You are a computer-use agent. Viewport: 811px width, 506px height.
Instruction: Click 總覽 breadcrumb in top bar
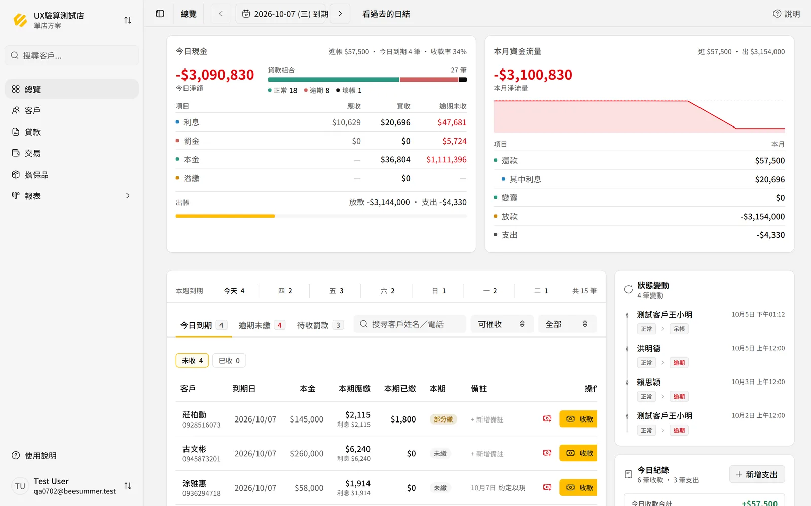click(189, 14)
